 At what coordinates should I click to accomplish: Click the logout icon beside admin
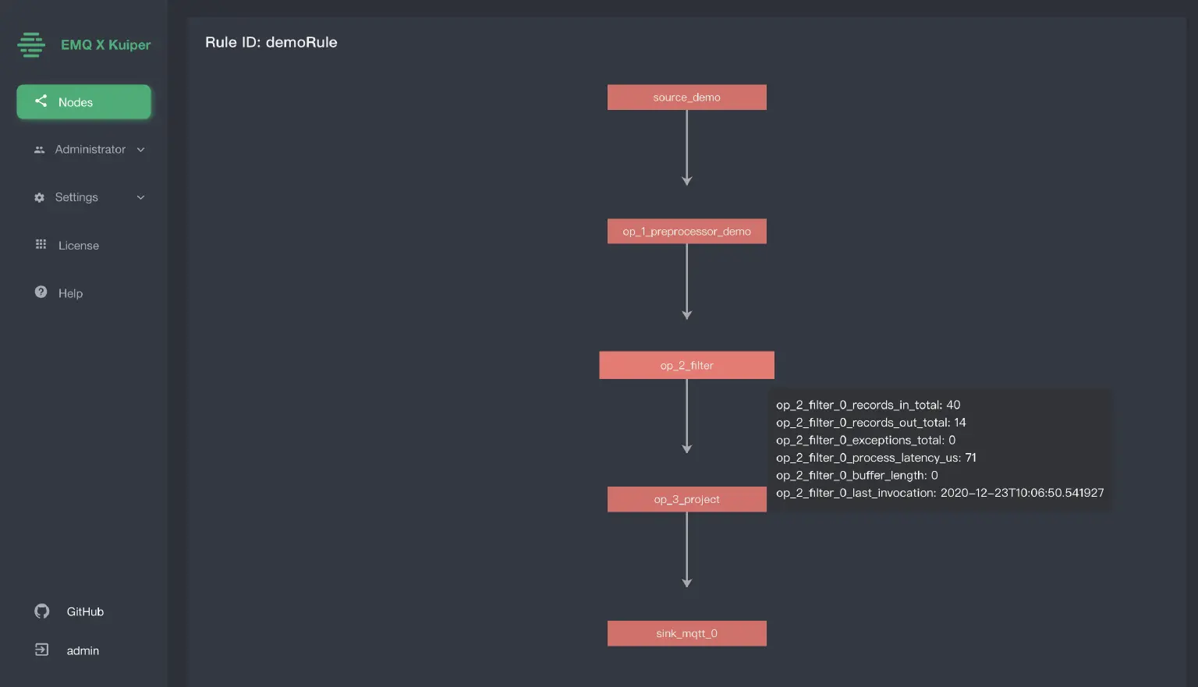(42, 650)
